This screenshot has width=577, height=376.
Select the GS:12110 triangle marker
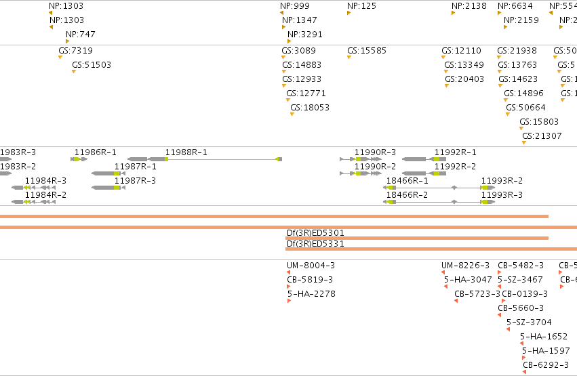pyautogui.click(x=443, y=58)
